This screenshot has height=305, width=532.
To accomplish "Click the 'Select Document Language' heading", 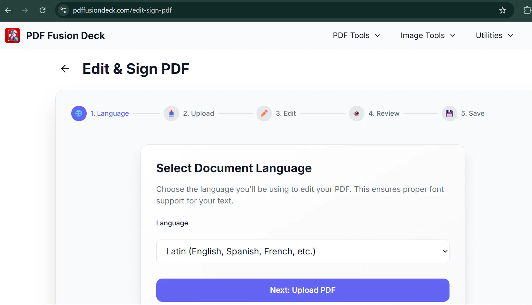I will coord(234,168).
